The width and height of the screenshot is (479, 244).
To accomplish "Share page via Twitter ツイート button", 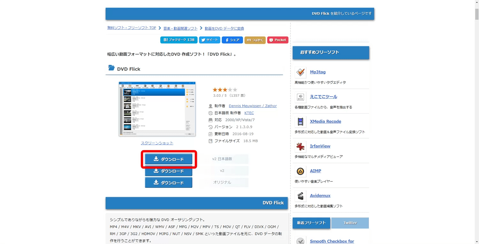I will click(x=209, y=40).
